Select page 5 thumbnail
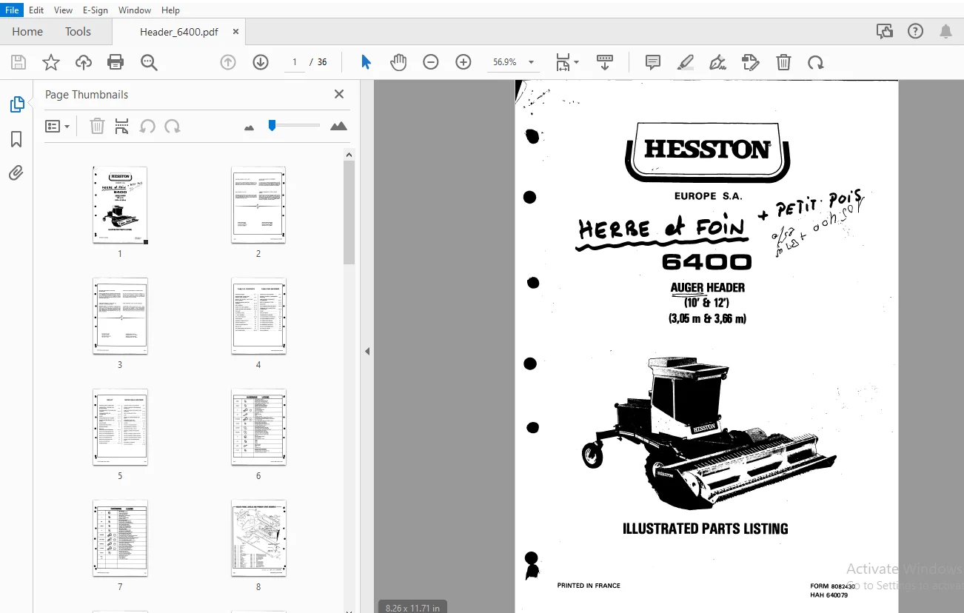Viewport: 964px width, 613px height. tap(120, 427)
